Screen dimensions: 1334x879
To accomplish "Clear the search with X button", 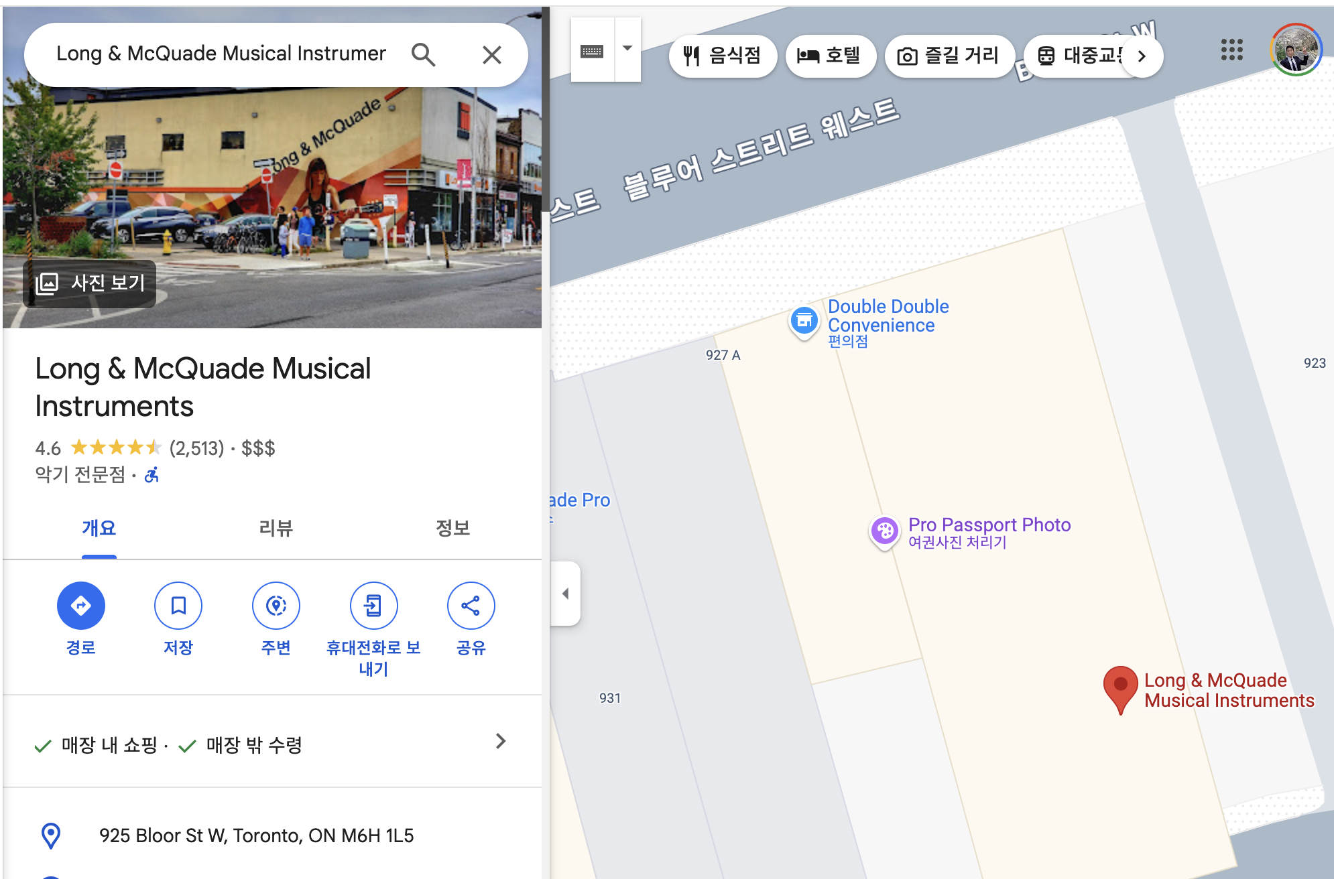I will click(492, 55).
